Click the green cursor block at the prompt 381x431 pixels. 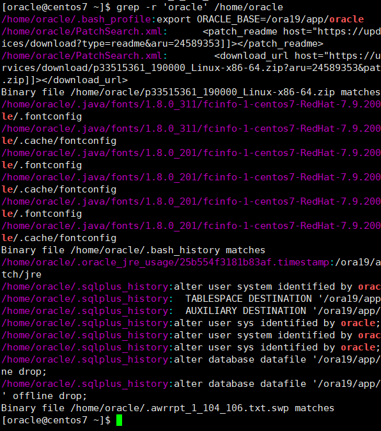[119, 420]
